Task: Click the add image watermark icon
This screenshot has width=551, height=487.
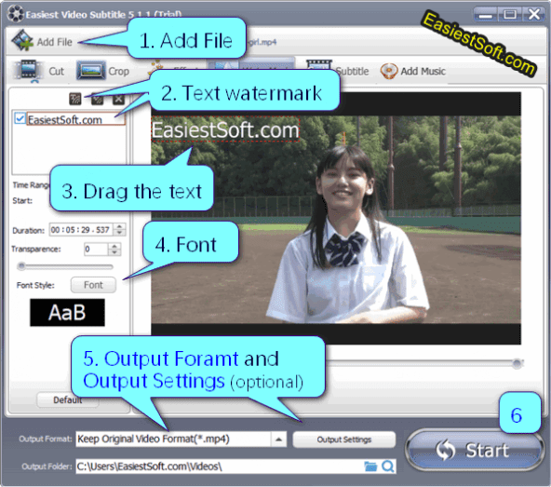Action: point(98,100)
